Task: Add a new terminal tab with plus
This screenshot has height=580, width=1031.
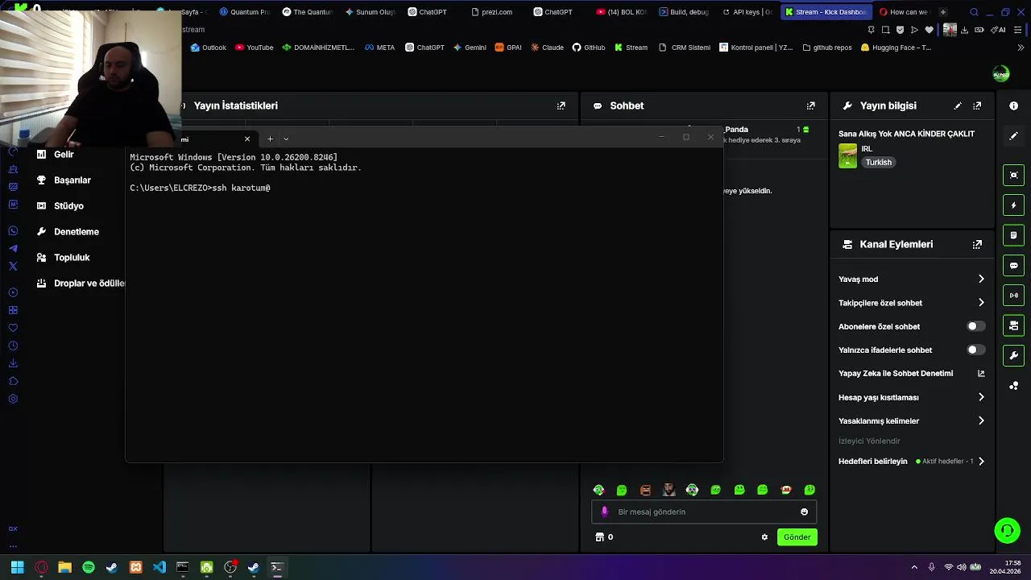Action: coord(270,139)
